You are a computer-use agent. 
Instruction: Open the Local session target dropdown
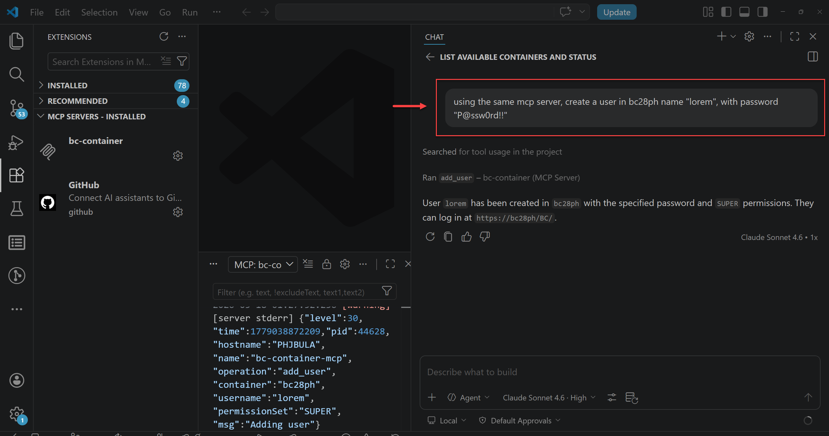[x=447, y=420]
